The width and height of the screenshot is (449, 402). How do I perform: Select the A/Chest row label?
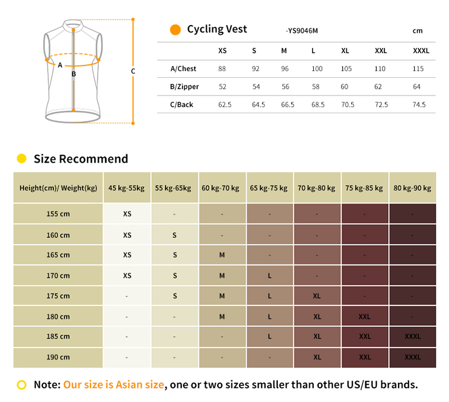click(x=183, y=69)
